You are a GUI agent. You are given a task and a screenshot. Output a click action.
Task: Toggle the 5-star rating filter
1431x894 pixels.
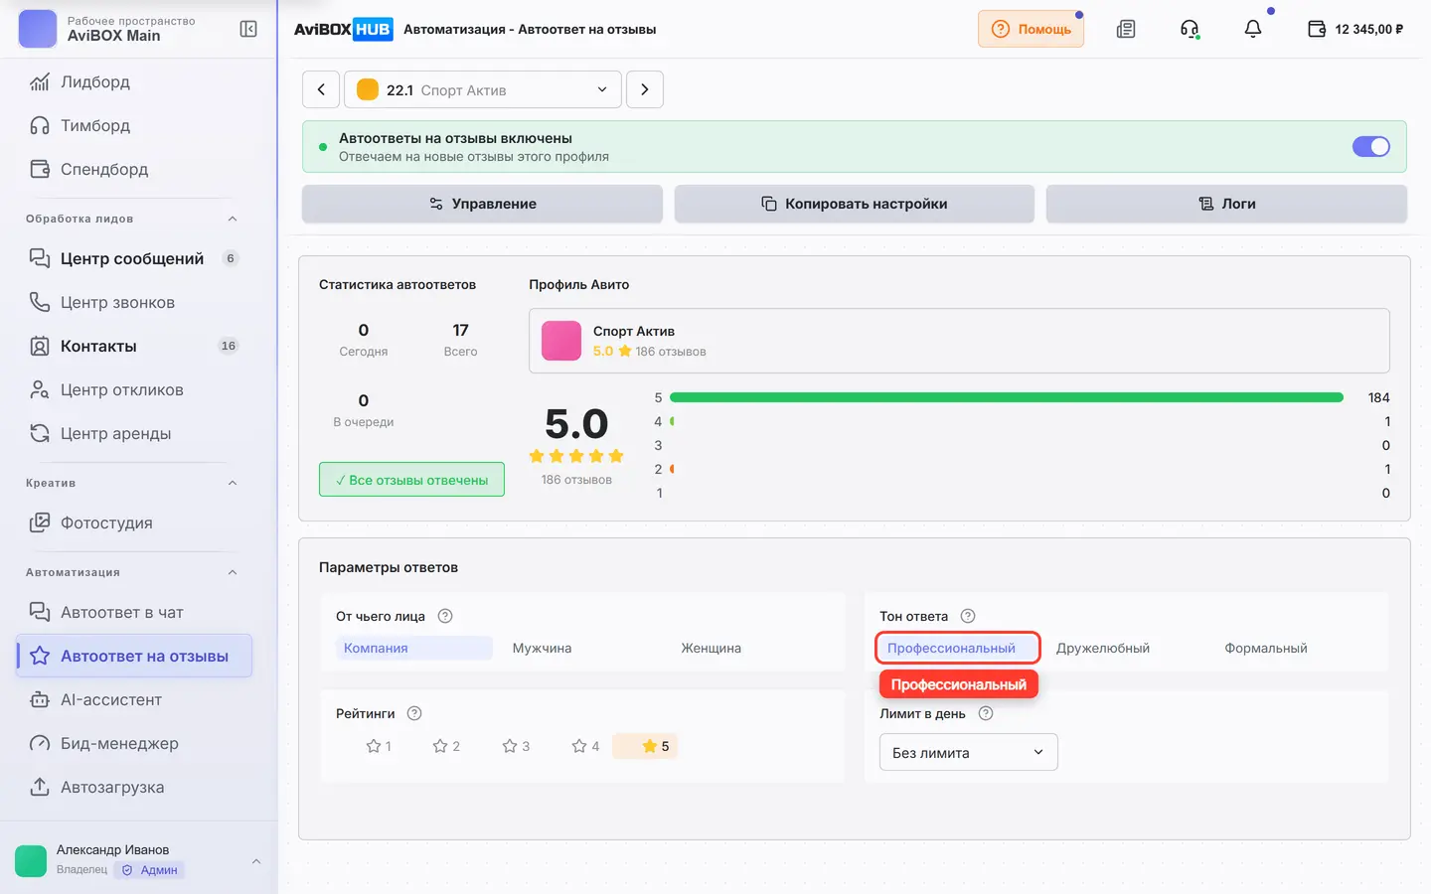(x=646, y=746)
